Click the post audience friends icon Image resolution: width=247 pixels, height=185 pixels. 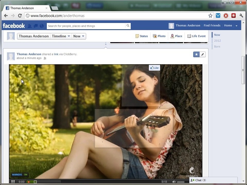pyautogui.click(x=45, y=58)
